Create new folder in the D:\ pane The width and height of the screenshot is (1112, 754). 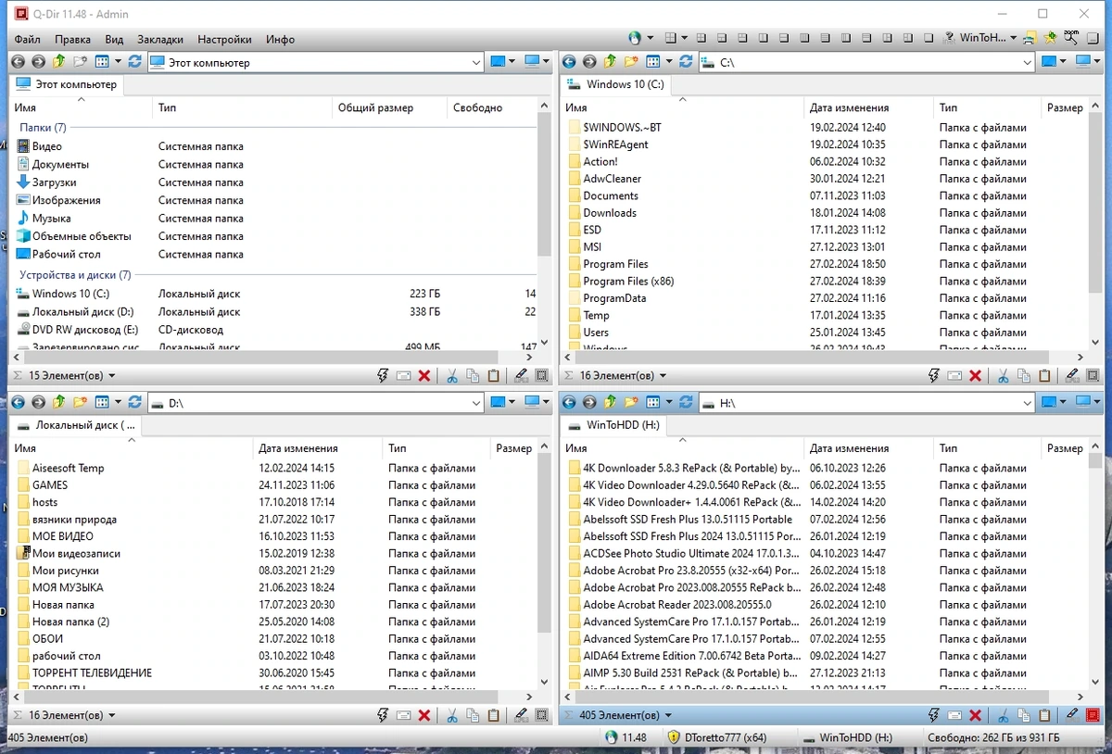click(81, 403)
